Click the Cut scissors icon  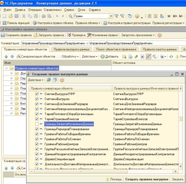[x=24, y=16]
